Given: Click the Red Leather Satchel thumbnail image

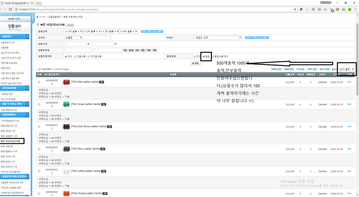Looking at the screenshot, I should coord(66,82).
